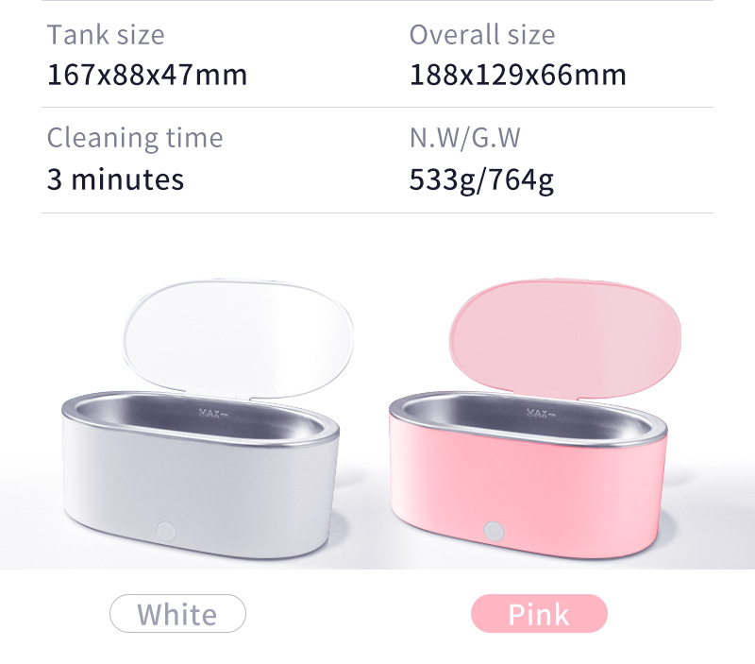The image size is (755, 664).
Task: Click the power button on pink cleaner
Action: 494,531
